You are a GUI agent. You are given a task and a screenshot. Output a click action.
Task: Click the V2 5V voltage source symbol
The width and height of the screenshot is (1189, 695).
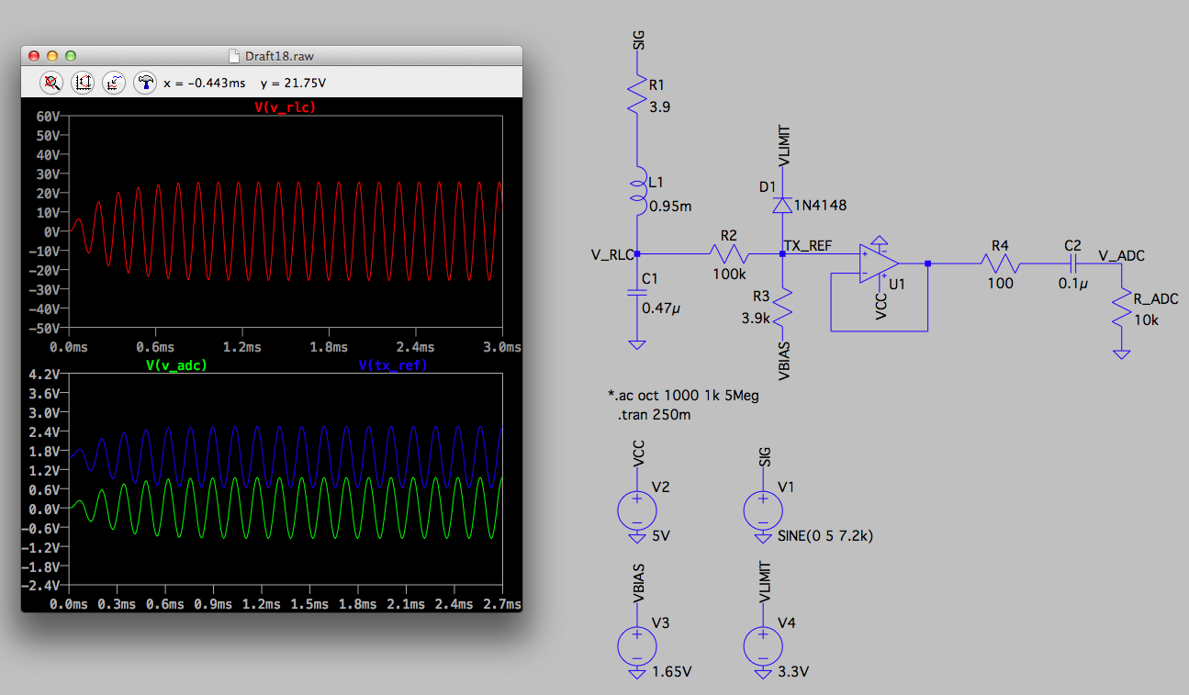(x=636, y=509)
